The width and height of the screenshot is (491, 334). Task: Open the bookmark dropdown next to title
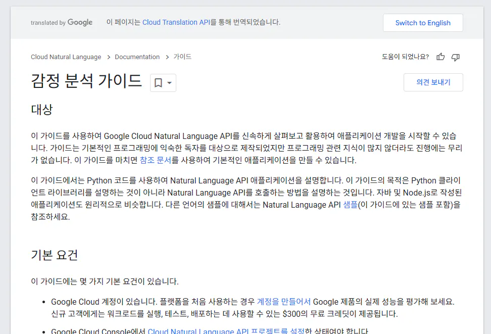[x=163, y=83]
